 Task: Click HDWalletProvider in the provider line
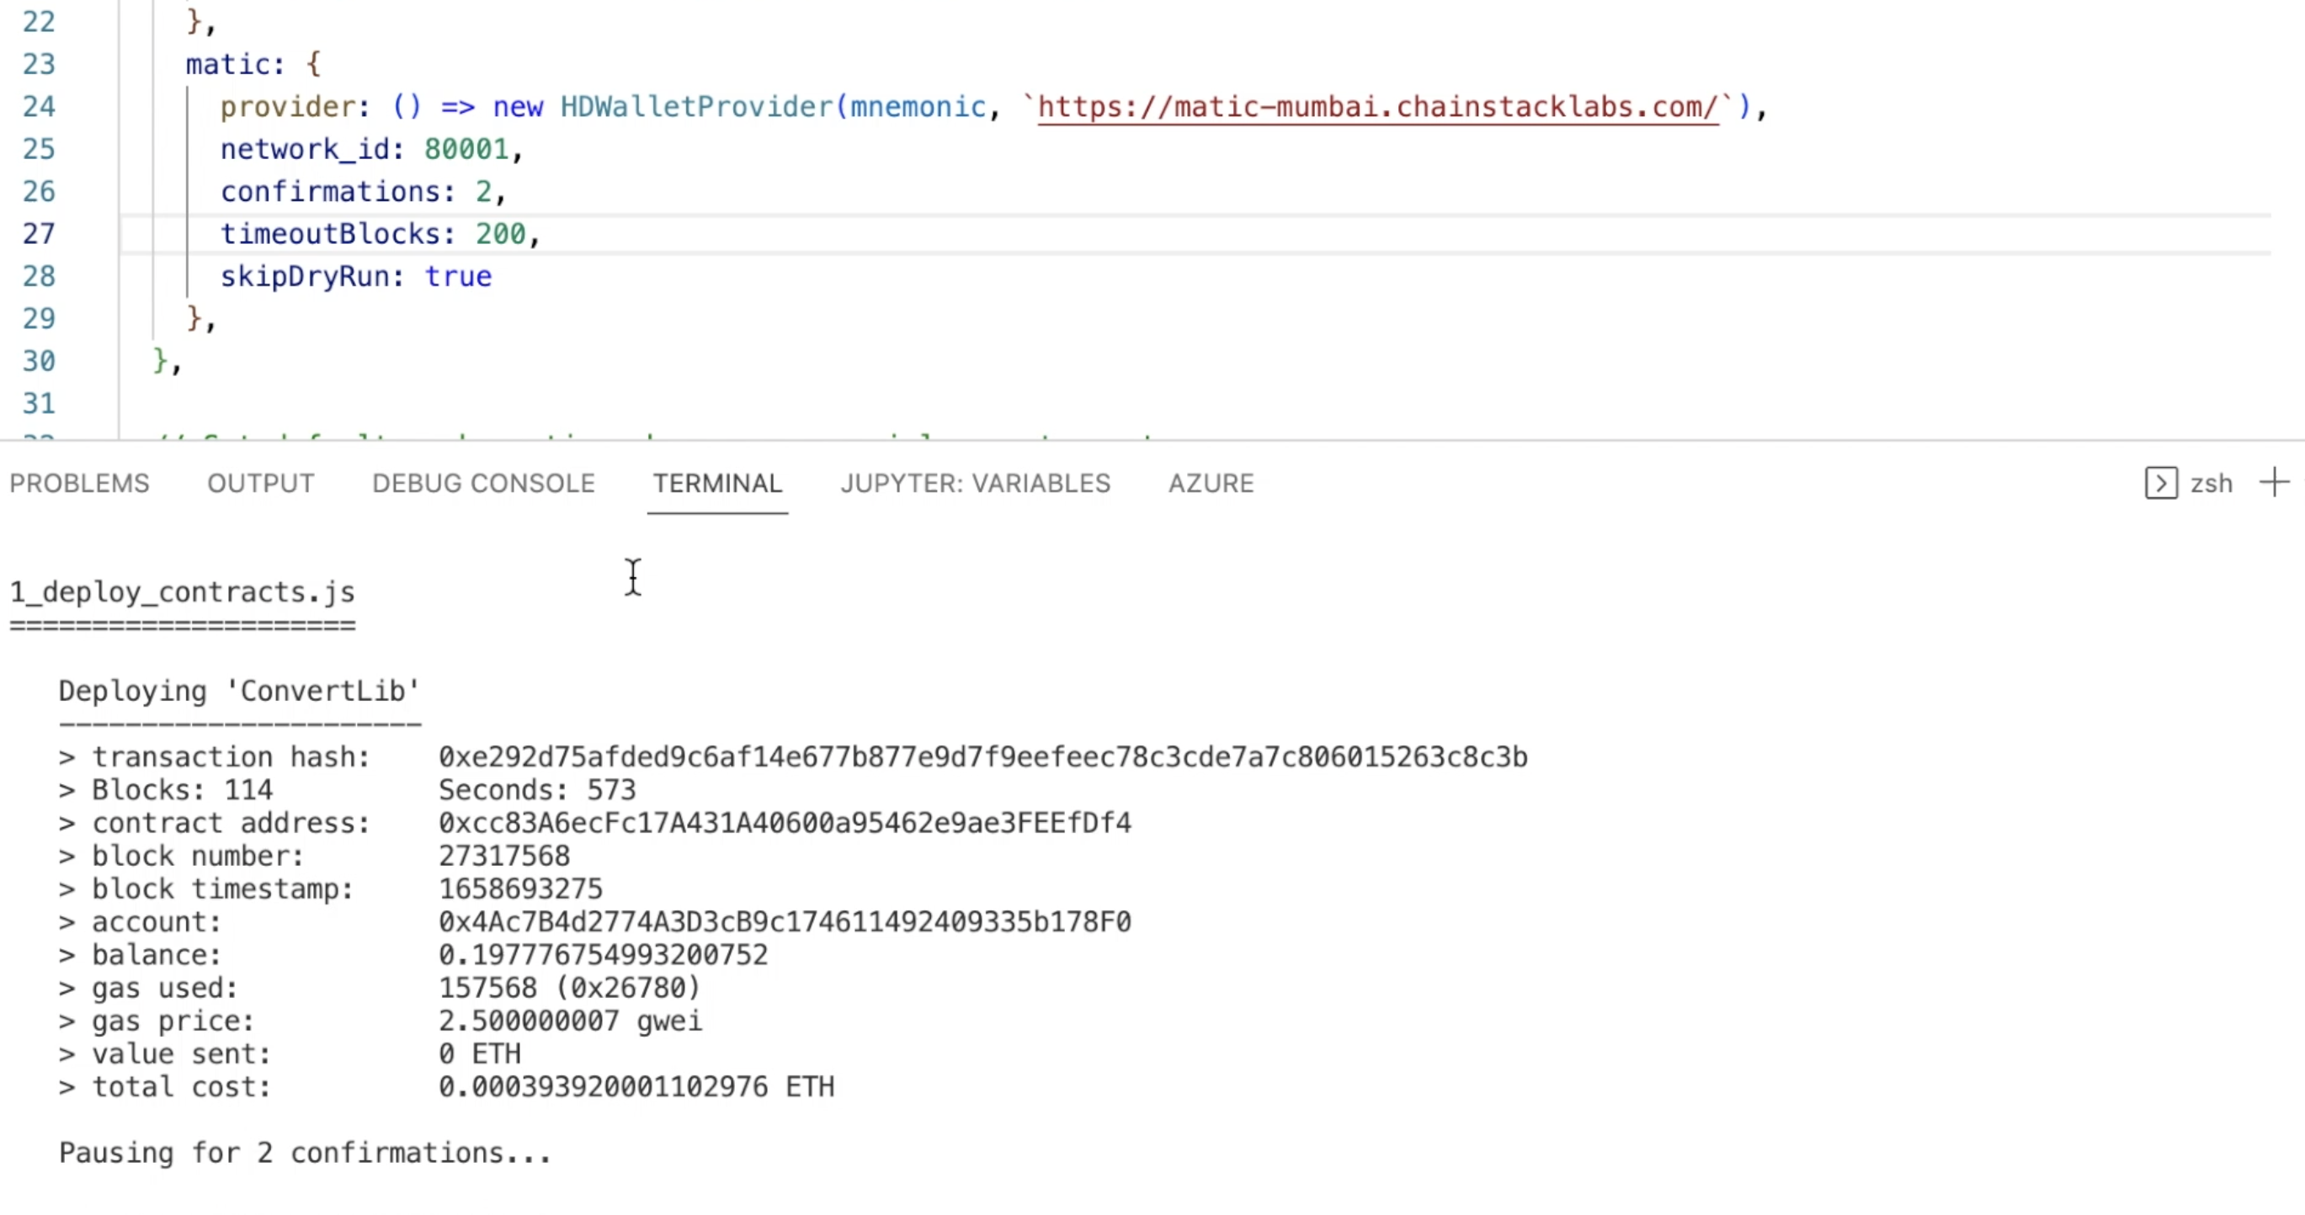(x=696, y=108)
